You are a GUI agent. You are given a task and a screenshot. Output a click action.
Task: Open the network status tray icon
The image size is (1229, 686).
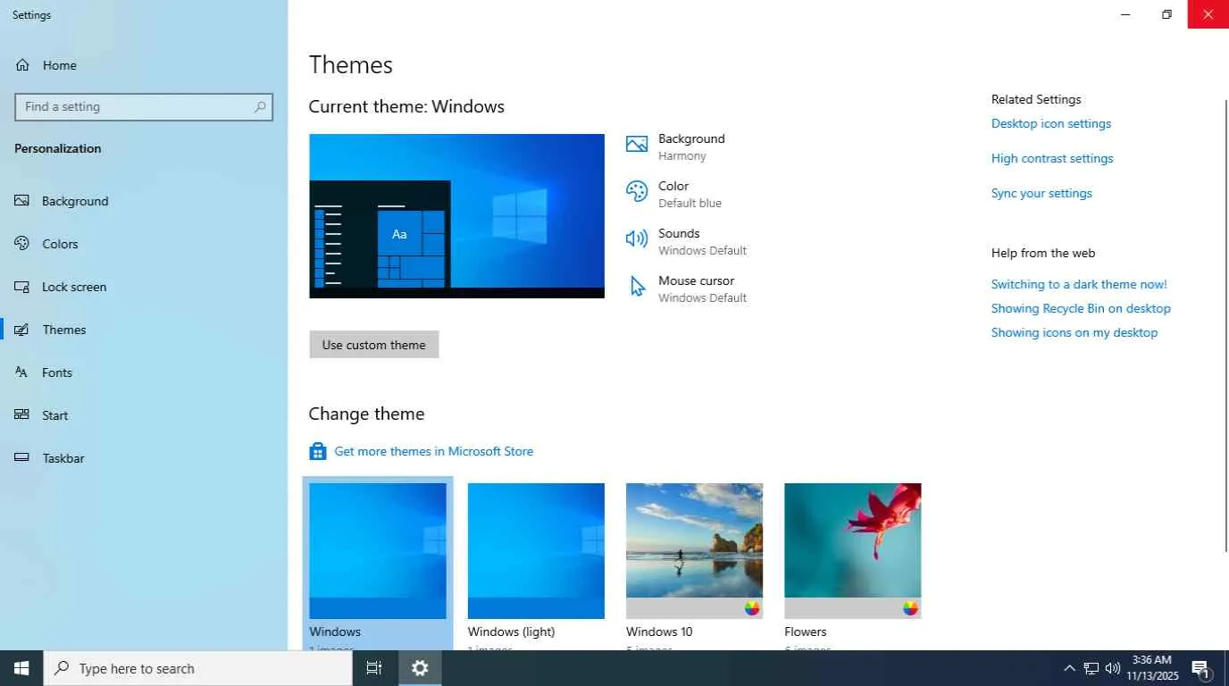tap(1091, 668)
